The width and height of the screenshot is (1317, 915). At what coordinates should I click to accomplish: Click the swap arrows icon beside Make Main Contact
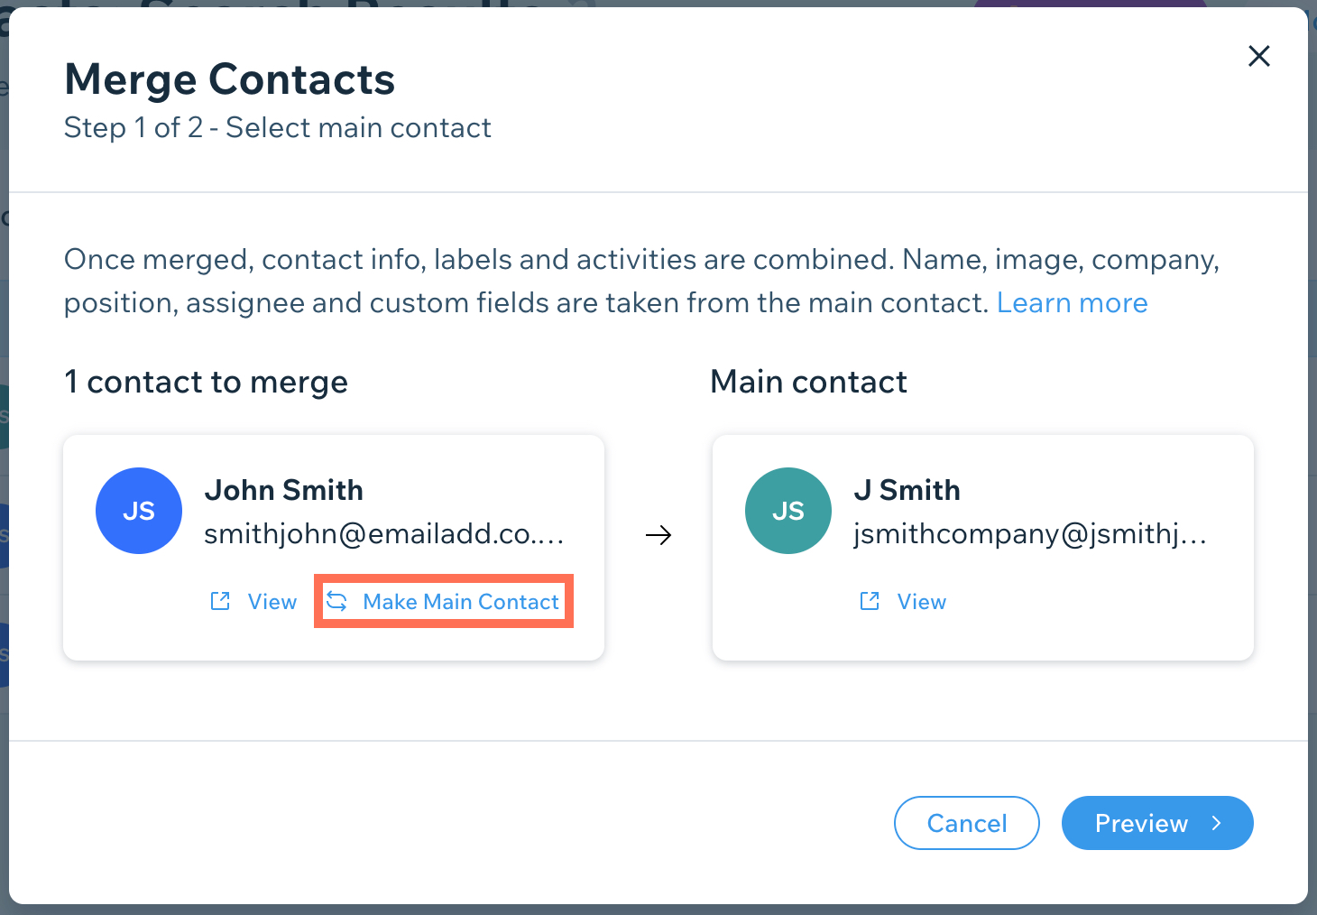(x=337, y=601)
